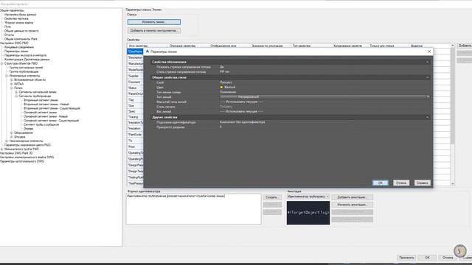Select Параметры ортогонального DWG in the tree
The width and height of the screenshot is (472, 265).
click(x=22, y=161)
